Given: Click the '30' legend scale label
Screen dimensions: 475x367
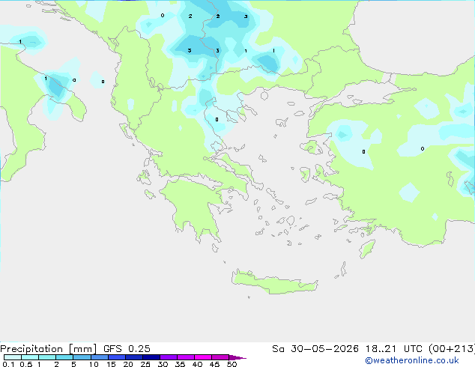Looking at the screenshot, I should [x=163, y=364].
